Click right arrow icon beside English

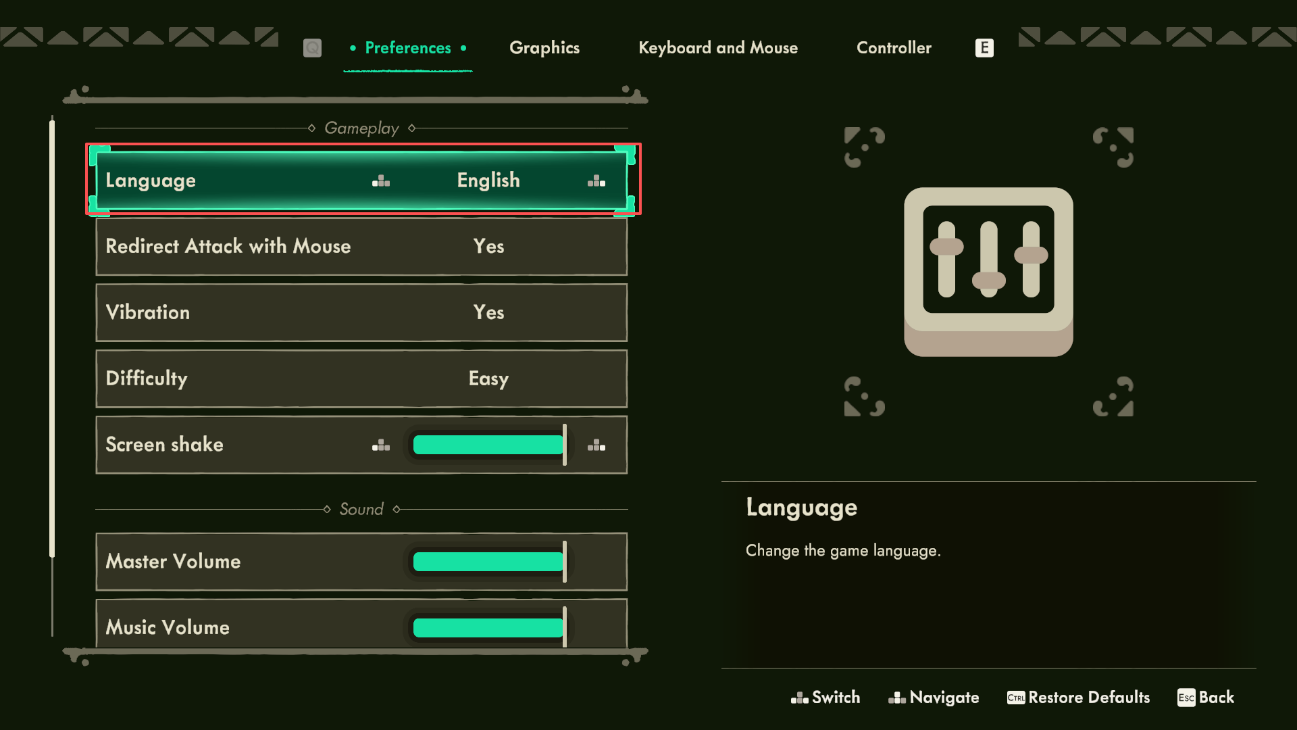pos(596,180)
